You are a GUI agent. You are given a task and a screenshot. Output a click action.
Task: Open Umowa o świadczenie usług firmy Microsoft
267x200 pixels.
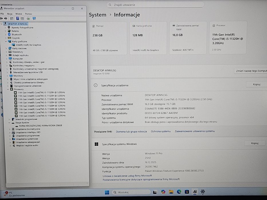pos(127,176)
